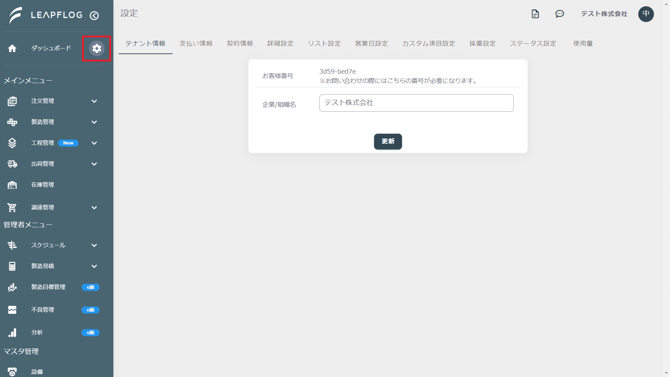Screen dimensions: 670x377
Task: Click the 調達管理 shopping cart icon
Action: [12, 207]
